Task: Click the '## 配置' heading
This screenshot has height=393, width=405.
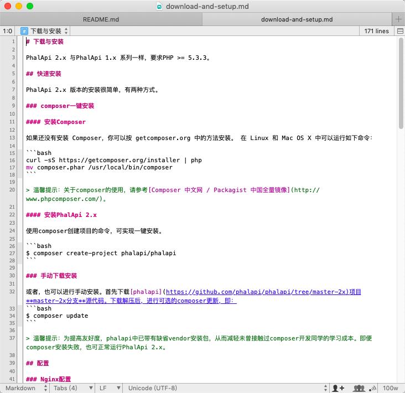Action: point(38,363)
